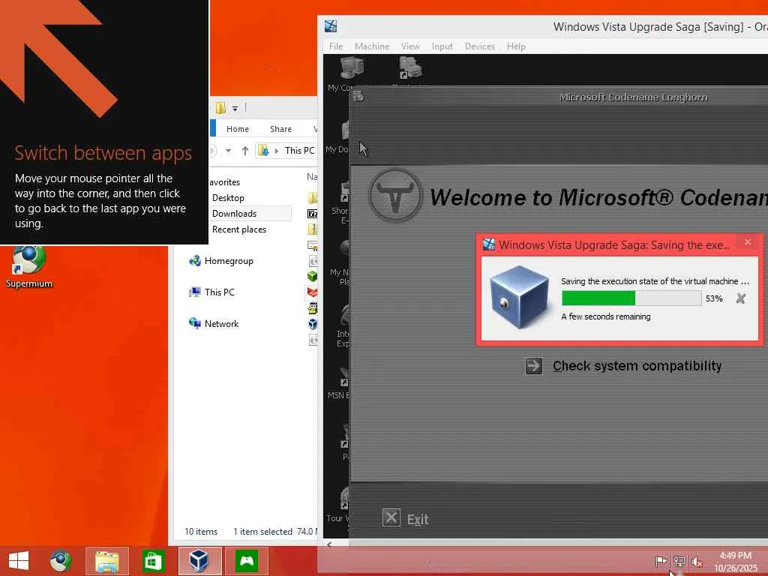Viewport: 768px width, 576px height.
Task: Click the Longhorn setup title bar icon
Action: coord(358,96)
